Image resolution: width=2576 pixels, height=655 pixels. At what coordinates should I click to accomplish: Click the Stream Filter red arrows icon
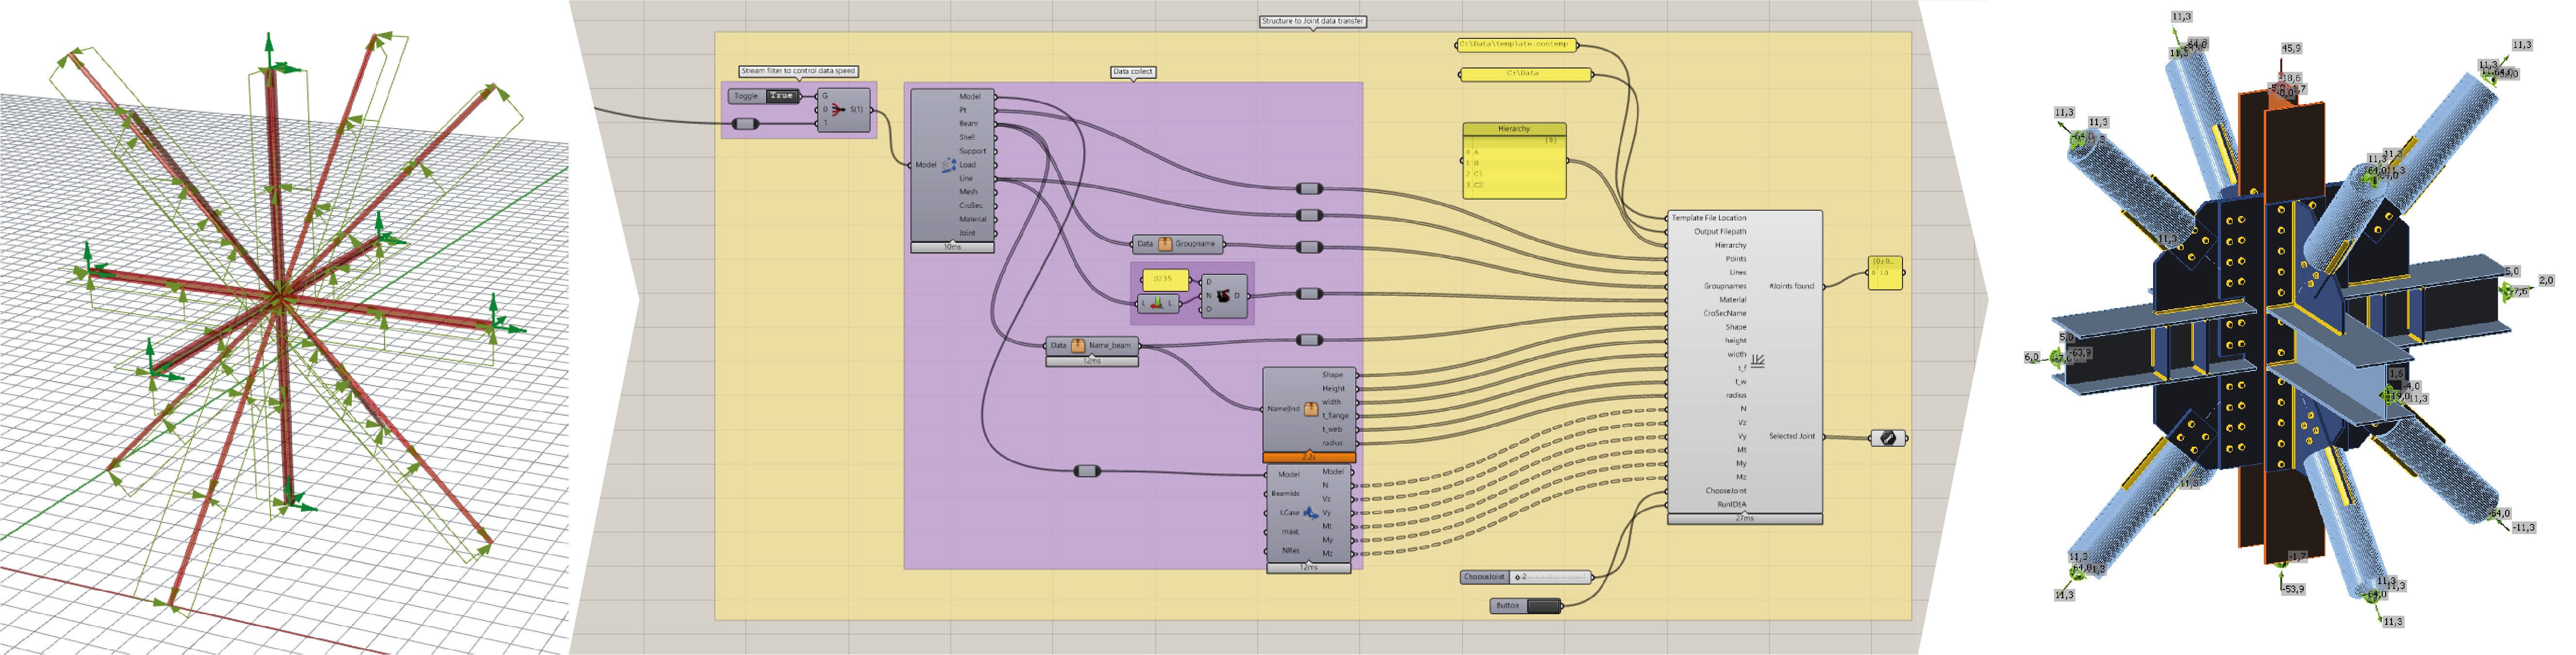(838, 110)
